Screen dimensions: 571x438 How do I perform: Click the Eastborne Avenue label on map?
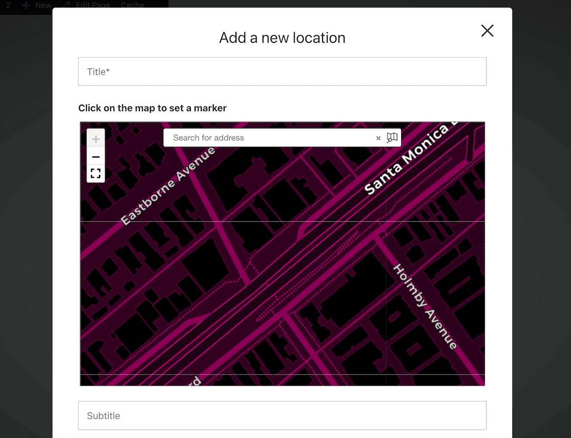167,186
